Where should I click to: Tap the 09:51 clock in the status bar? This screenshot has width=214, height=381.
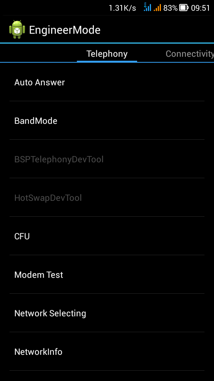[200, 8]
